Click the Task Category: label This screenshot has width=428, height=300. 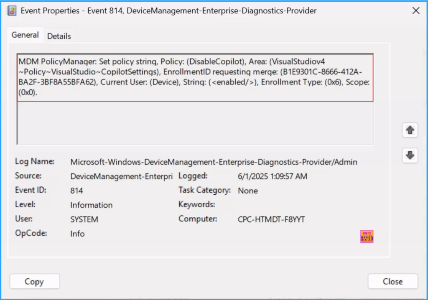(x=205, y=190)
